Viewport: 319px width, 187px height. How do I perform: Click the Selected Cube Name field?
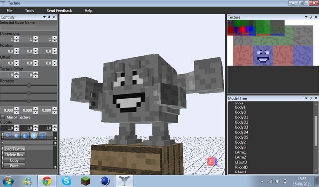[29, 28]
